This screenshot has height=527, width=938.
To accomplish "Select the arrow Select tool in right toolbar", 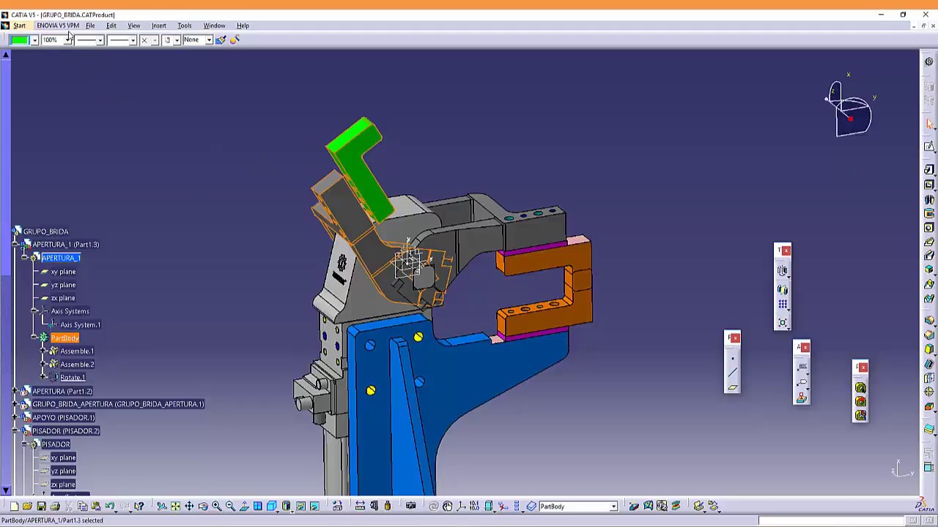I will (929, 124).
